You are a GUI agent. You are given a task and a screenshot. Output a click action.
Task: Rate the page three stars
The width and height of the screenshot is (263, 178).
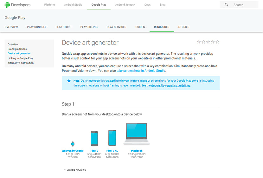pos(208,42)
